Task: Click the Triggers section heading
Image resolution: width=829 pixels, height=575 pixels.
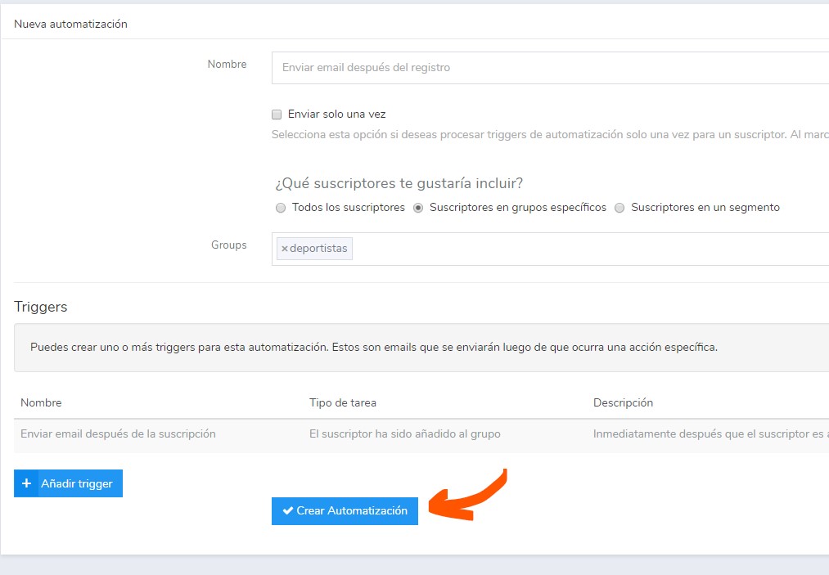Action: (41, 307)
